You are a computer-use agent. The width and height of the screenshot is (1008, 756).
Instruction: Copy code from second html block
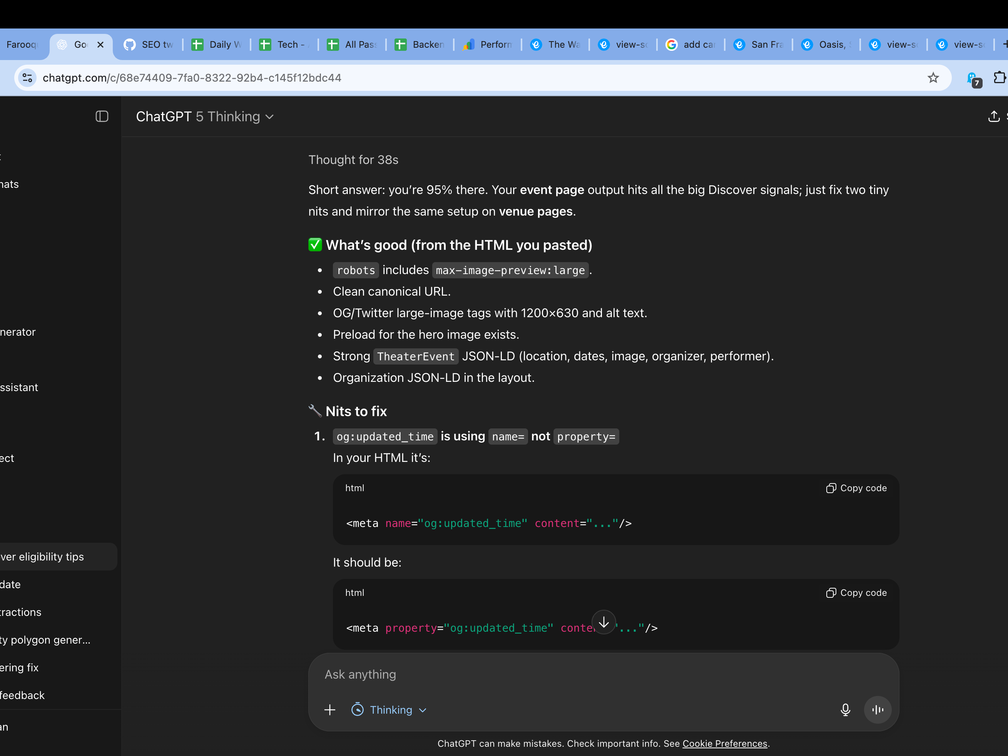(856, 593)
